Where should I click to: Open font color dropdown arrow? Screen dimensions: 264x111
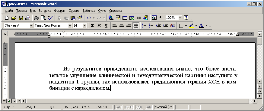(206, 26)
